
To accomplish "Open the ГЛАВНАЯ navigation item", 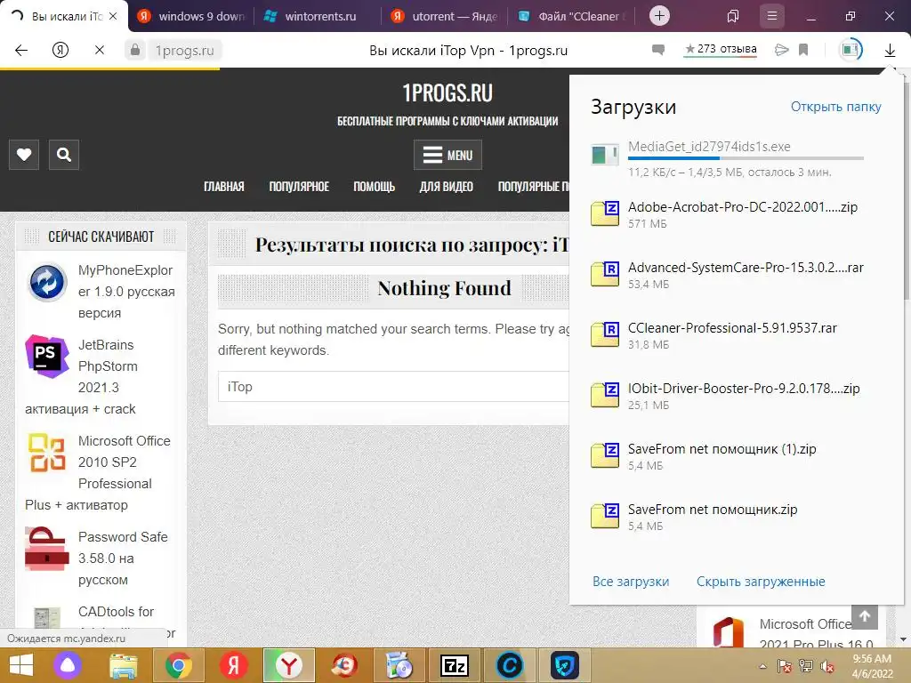I will click(x=223, y=187).
